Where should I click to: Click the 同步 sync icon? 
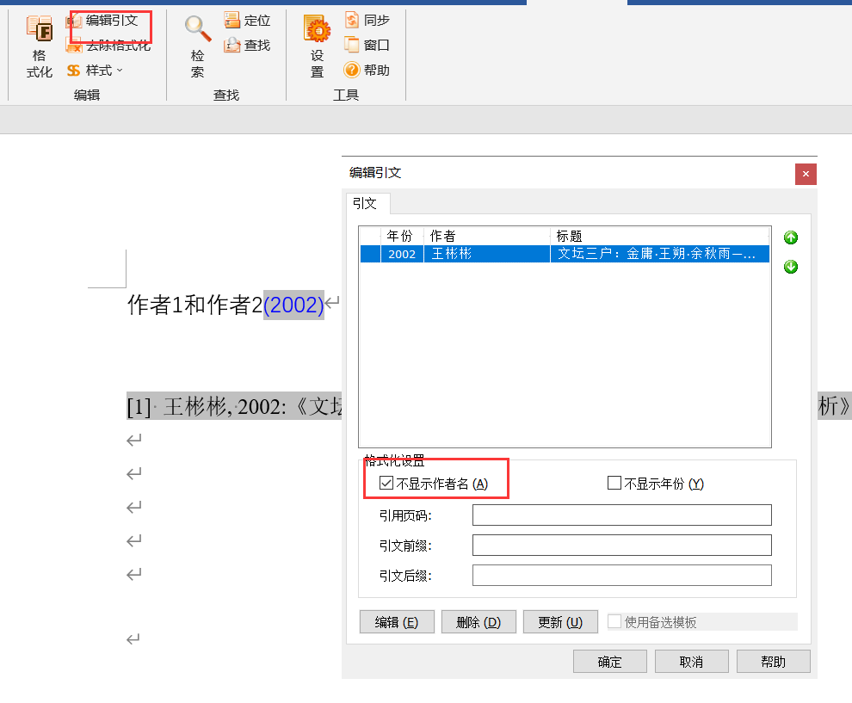click(x=352, y=21)
